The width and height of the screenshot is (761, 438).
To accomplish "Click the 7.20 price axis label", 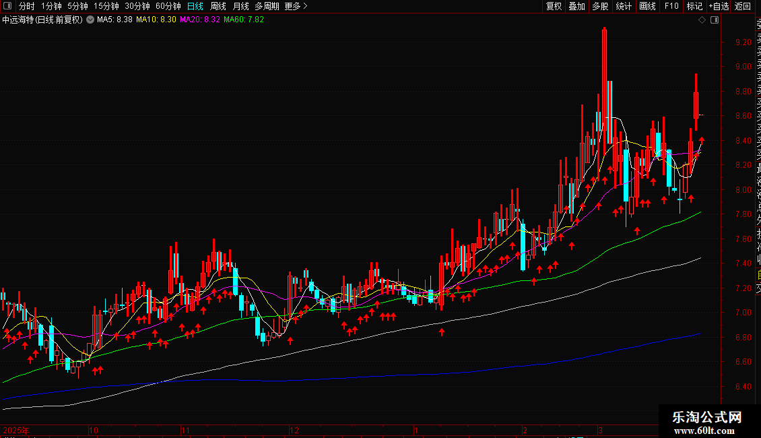I will (743, 288).
